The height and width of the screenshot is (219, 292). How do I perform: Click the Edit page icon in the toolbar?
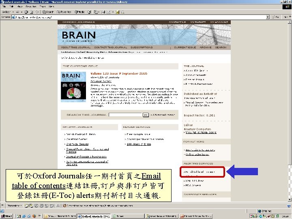109,12
